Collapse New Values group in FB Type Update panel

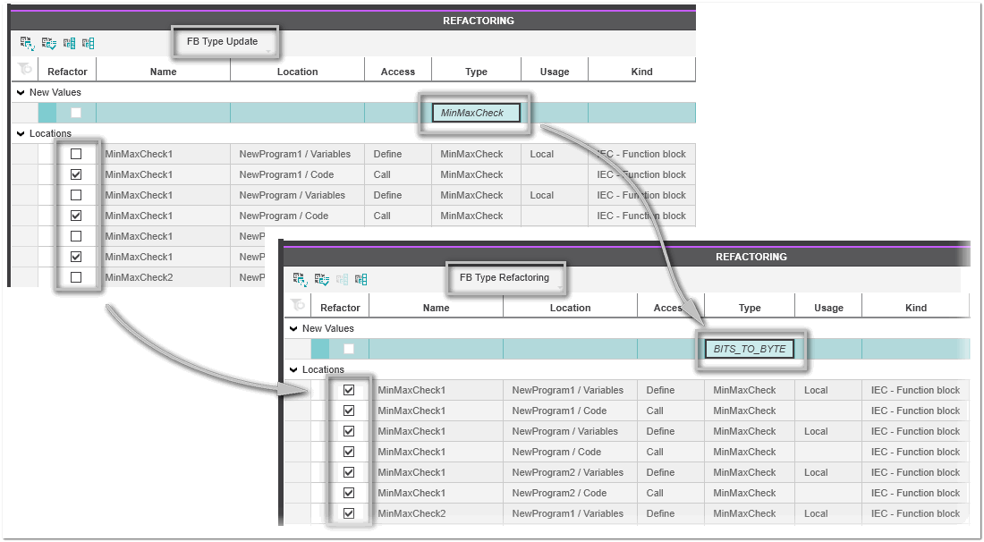21,92
